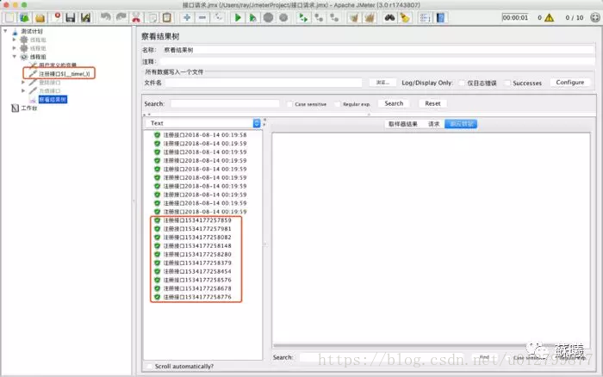Screen dimensions: 603x377
Task: Enable the 仅日志错误 checkbox
Action: [462, 83]
